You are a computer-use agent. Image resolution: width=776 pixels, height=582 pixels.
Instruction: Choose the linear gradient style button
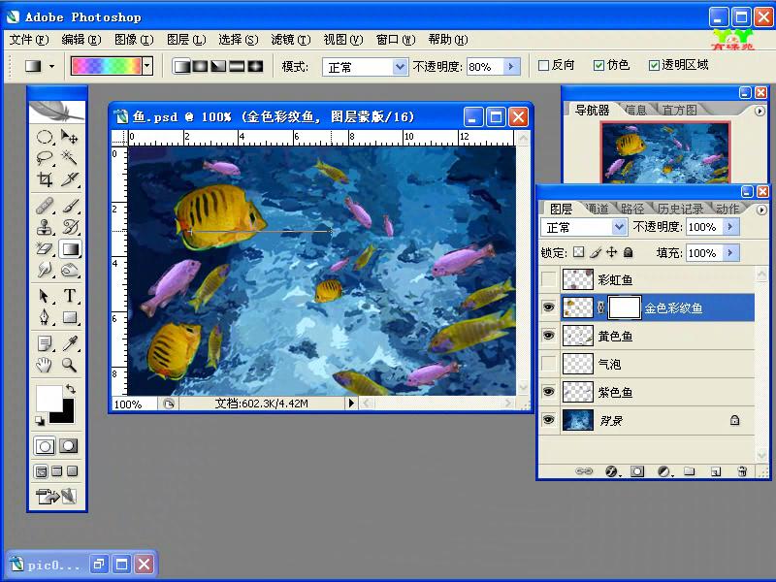click(182, 66)
